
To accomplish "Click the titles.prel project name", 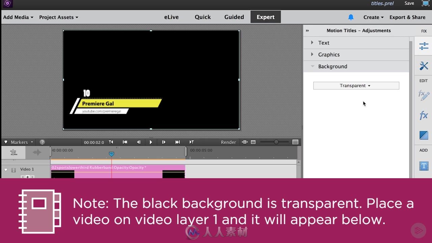I will point(382,3).
